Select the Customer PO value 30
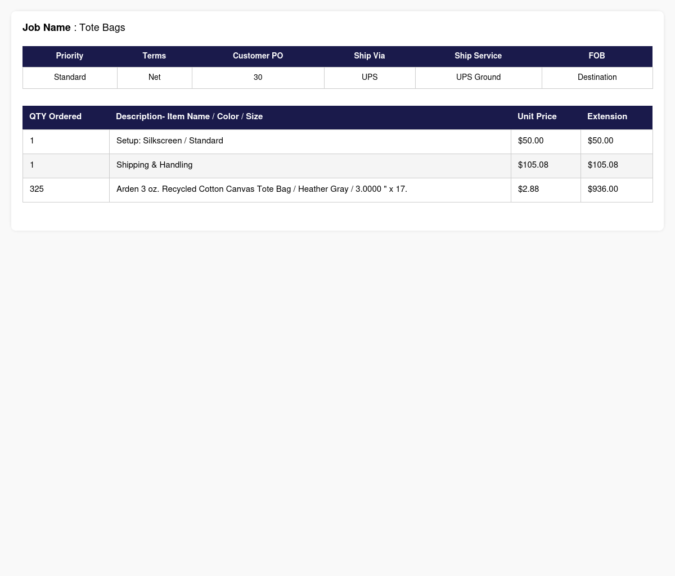This screenshot has height=576, width=675. [x=258, y=78]
